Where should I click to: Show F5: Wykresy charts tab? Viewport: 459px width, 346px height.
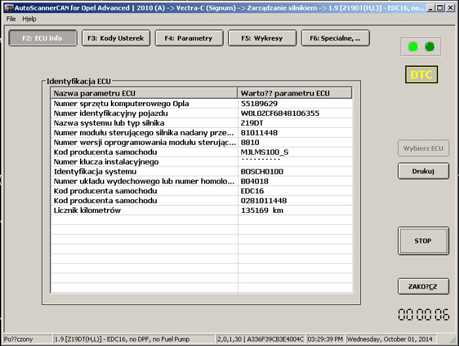(262, 38)
